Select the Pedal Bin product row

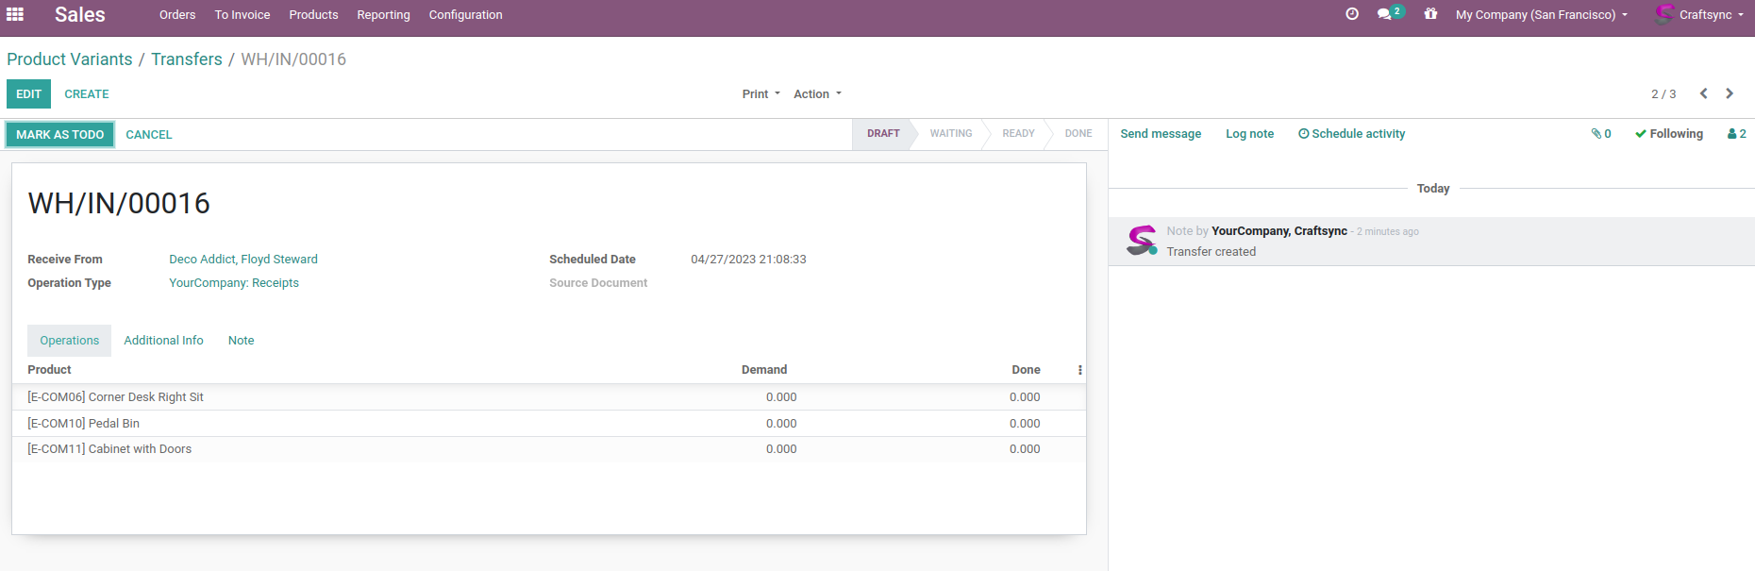83,424
